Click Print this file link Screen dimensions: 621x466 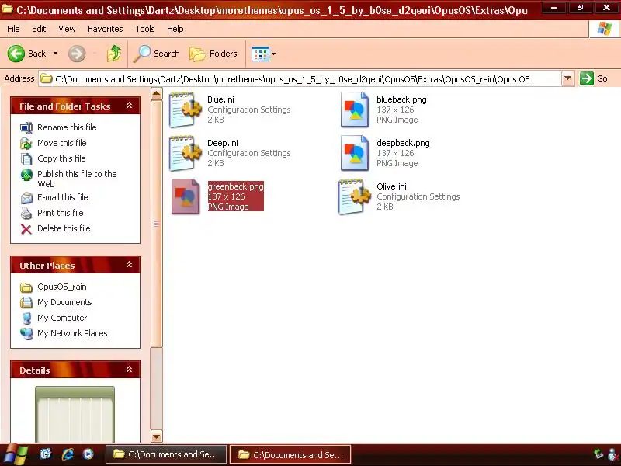61,213
